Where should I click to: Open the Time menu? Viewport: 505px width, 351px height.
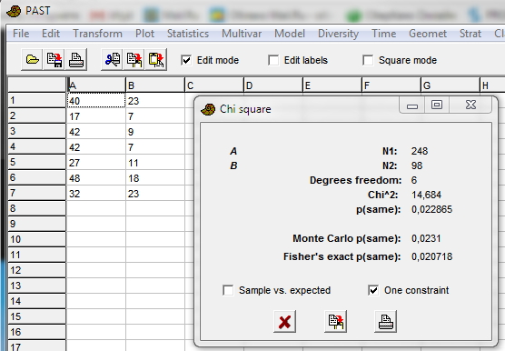coord(383,34)
